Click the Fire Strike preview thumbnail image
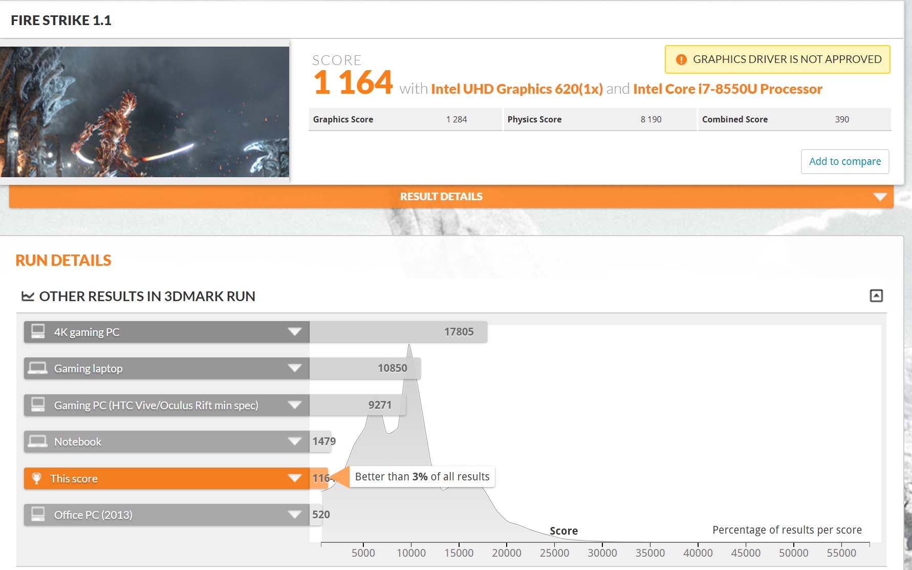 point(144,112)
